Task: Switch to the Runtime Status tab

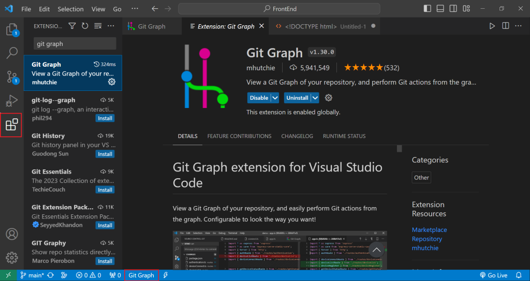Action: [344, 136]
